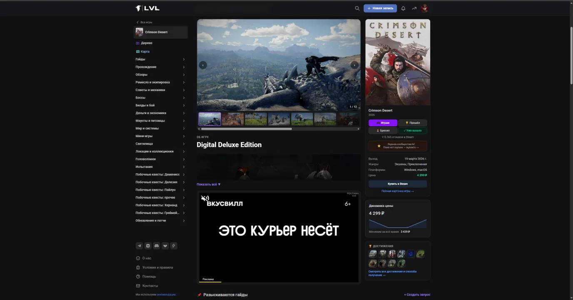The height and width of the screenshot is (300, 573).
Task: Open Полная карточка игры link
Action: coord(398,191)
